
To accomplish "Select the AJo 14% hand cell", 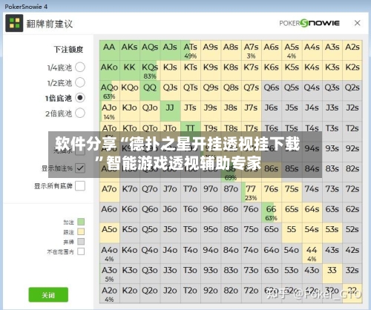I will pyautogui.click(x=110, y=111).
